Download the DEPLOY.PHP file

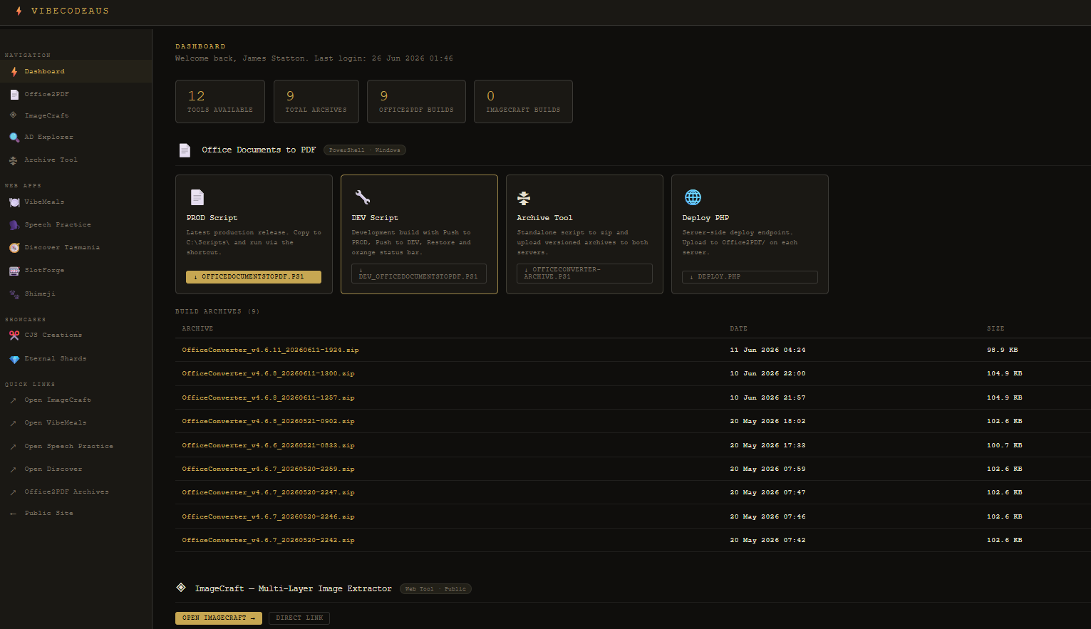(x=750, y=276)
